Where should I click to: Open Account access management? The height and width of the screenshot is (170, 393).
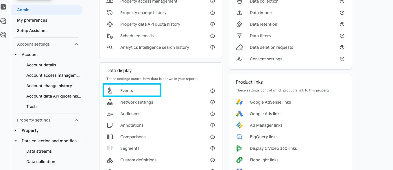(53, 75)
